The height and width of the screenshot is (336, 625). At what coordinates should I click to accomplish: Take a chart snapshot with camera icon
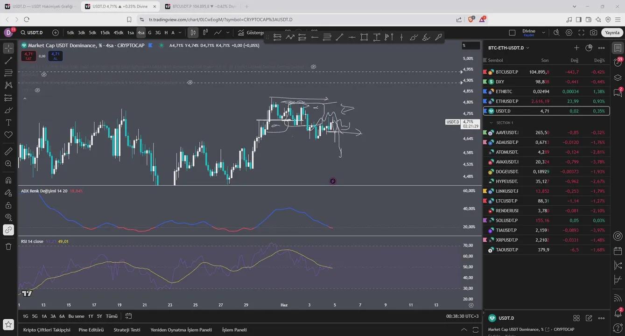[593, 33]
